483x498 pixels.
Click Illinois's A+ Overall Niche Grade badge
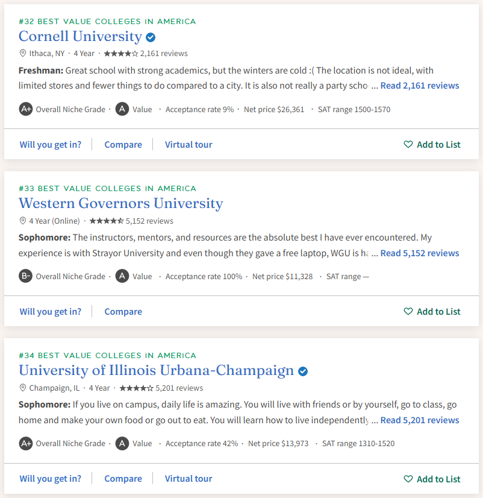(26, 443)
